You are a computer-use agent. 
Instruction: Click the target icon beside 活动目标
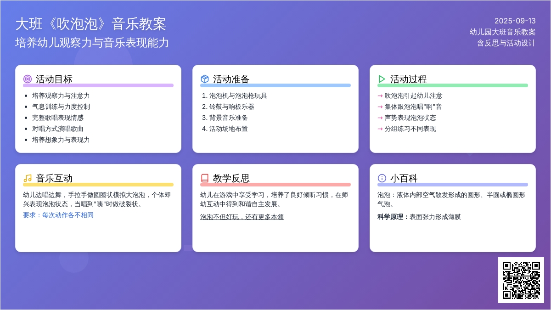[x=28, y=79]
